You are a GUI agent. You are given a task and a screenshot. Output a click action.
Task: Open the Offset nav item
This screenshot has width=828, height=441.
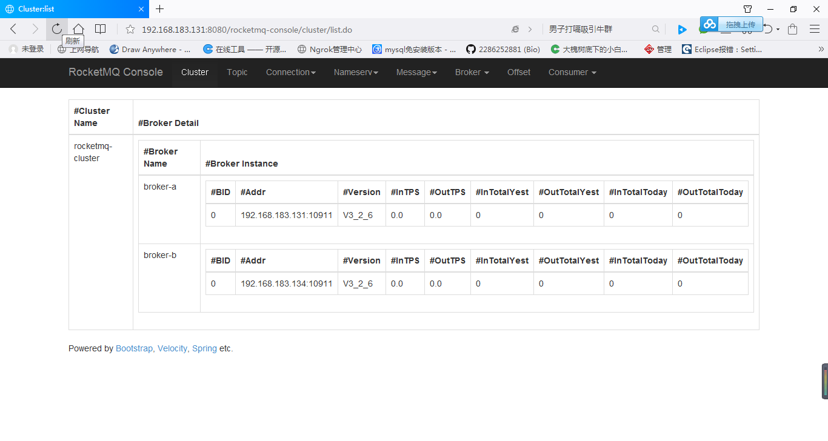[519, 72]
